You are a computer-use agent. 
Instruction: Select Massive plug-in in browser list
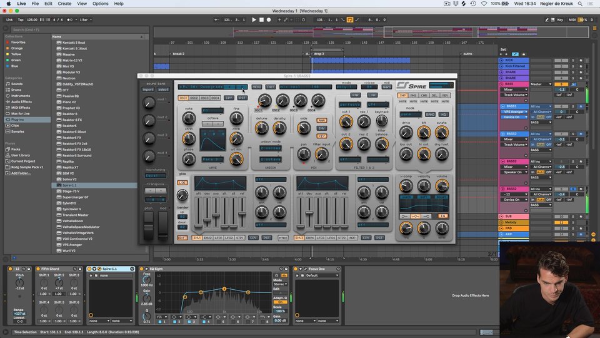click(69, 54)
